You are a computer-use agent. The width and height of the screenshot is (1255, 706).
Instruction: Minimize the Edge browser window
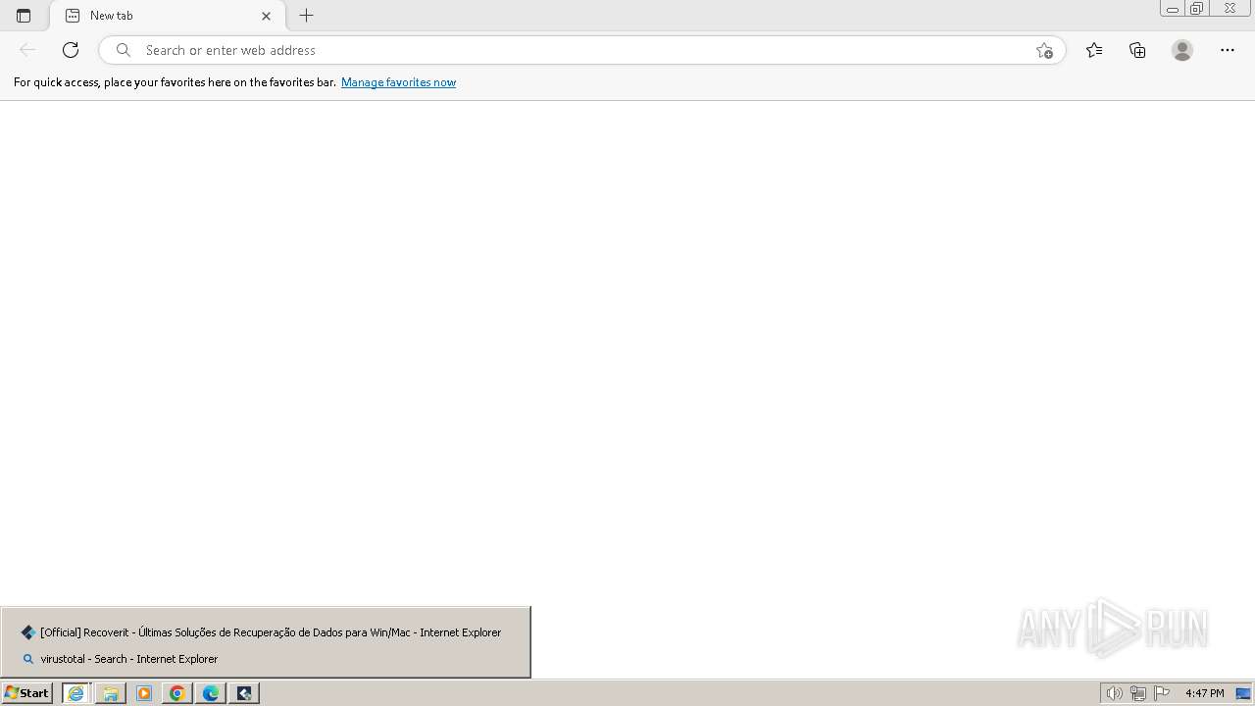[1173, 9]
